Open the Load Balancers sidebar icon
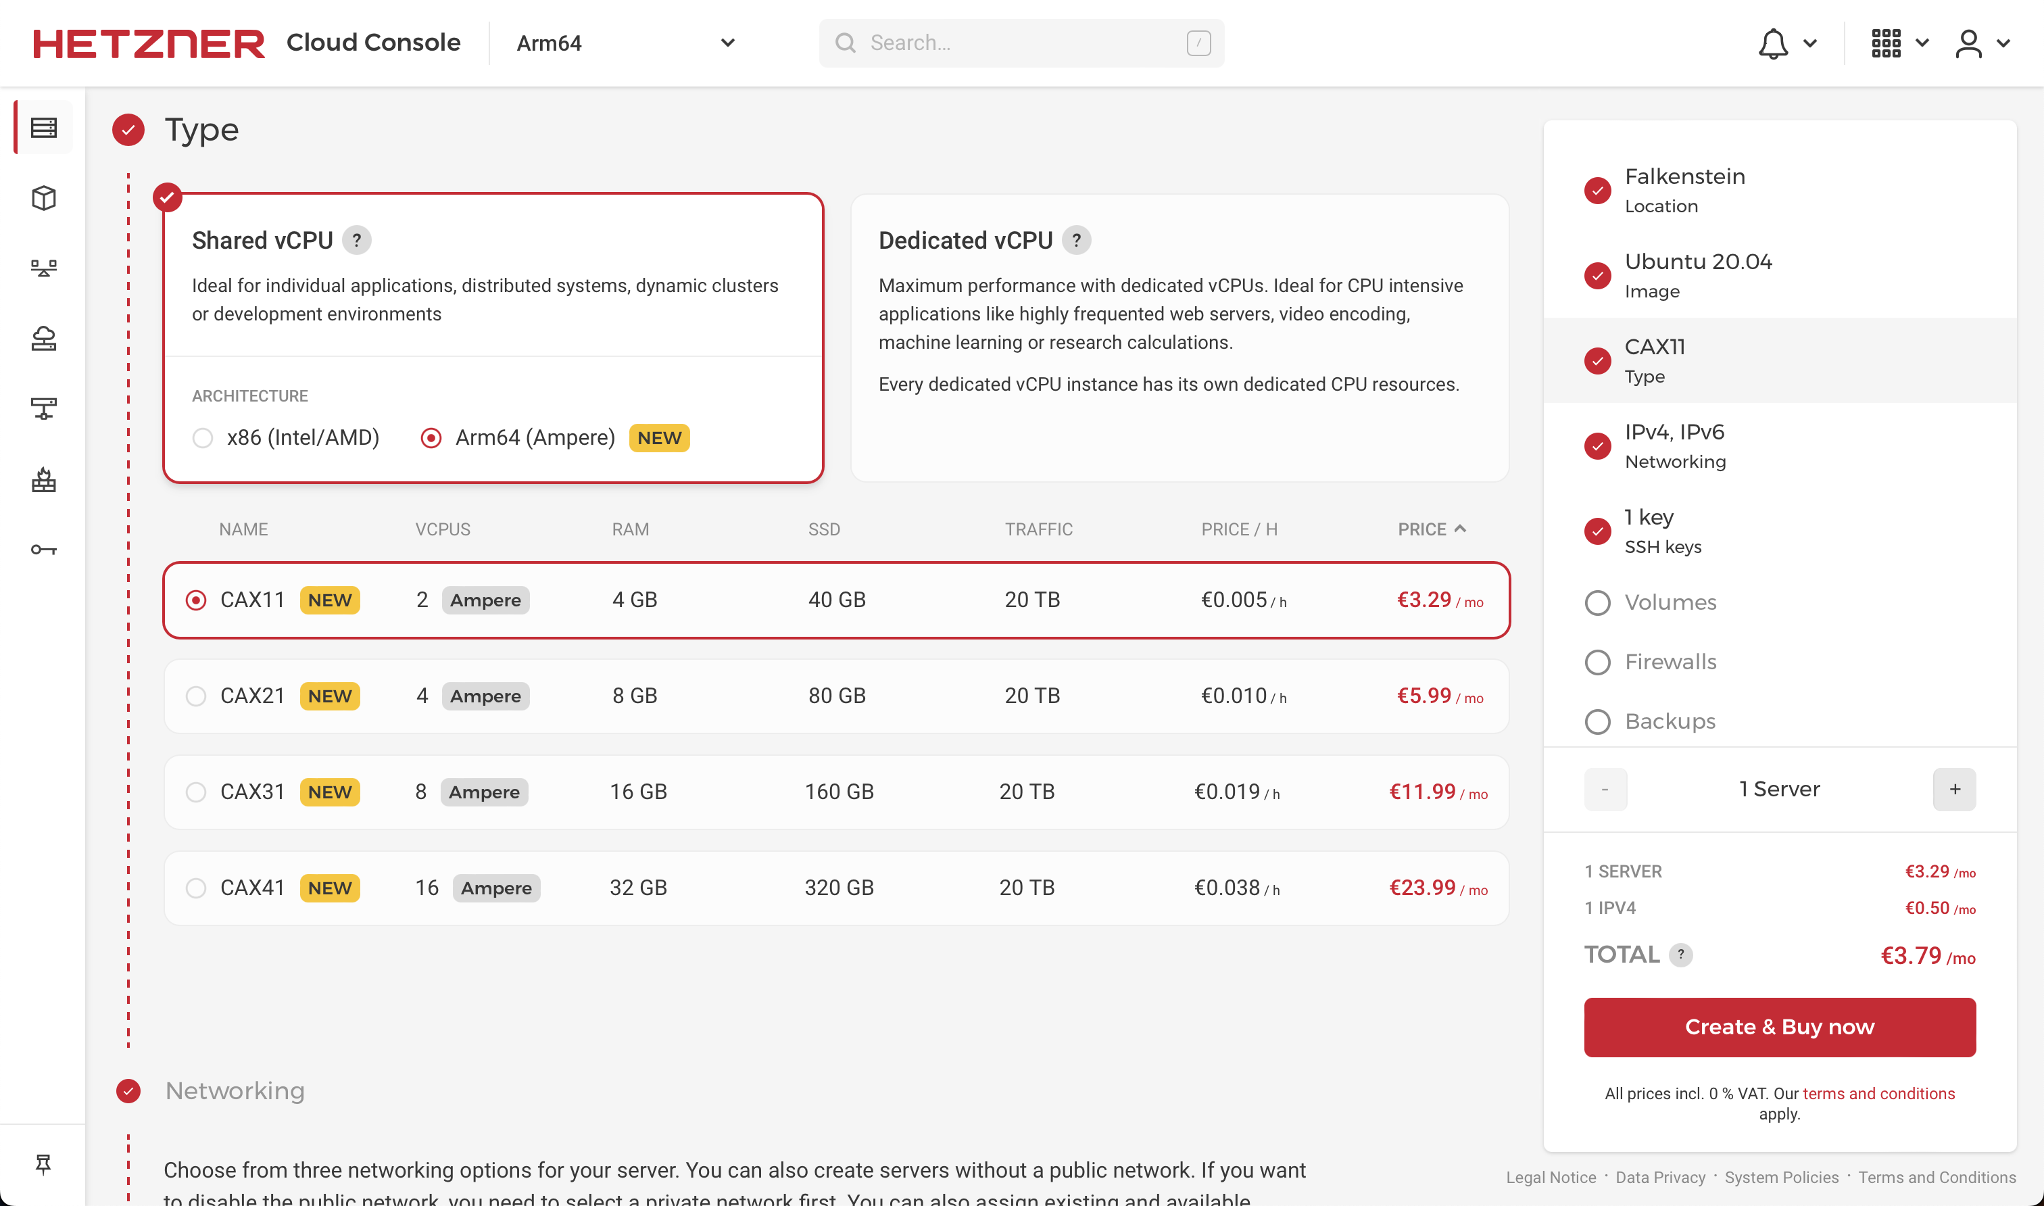 [x=44, y=268]
